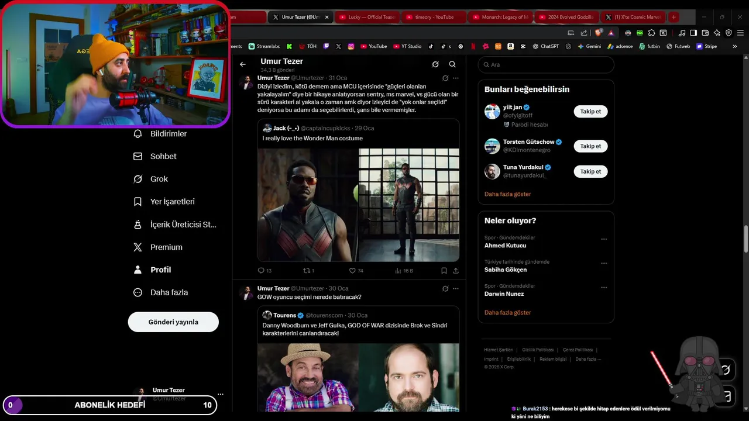Open the ChatGPT bookmark
This screenshot has height=421, width=749.
click(x=545, y=46)
